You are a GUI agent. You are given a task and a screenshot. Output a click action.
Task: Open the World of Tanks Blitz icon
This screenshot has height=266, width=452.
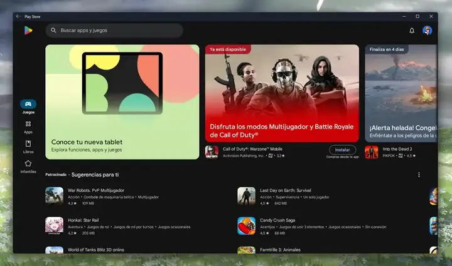coord(54,250)
